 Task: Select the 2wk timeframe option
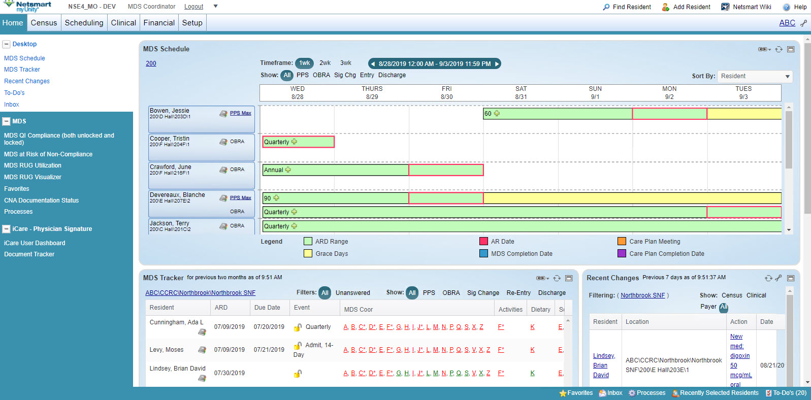325,63
